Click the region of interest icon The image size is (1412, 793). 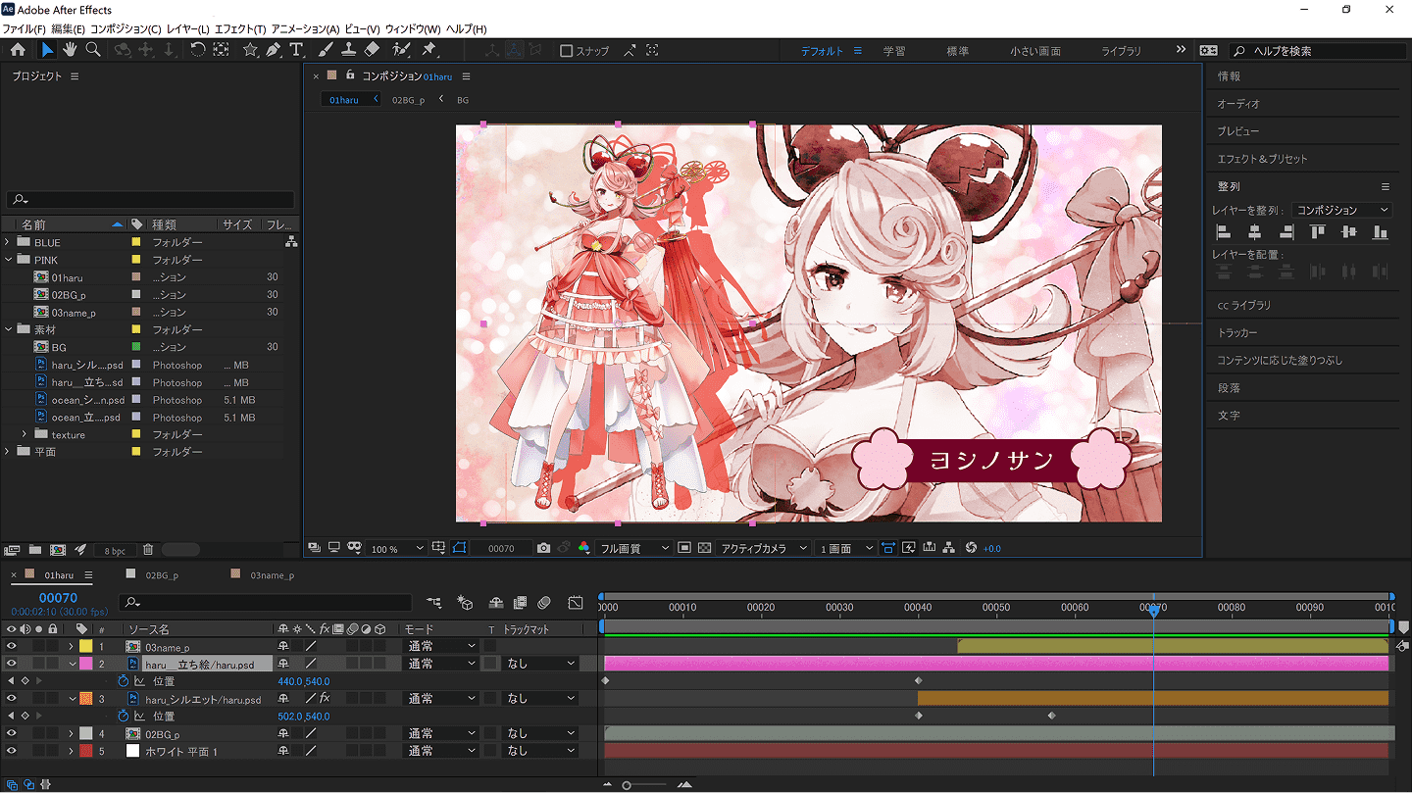pyautogui.click(x=684, y=548)
